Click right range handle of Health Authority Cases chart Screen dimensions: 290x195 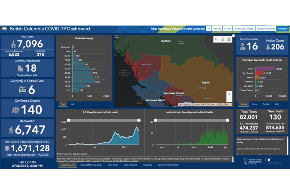click(227, 120)
